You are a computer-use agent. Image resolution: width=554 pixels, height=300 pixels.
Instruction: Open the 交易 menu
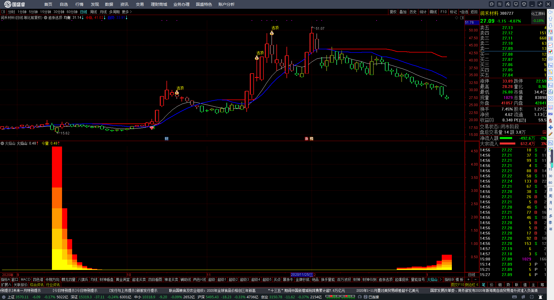pyautogui.click(x=140, y=4)
